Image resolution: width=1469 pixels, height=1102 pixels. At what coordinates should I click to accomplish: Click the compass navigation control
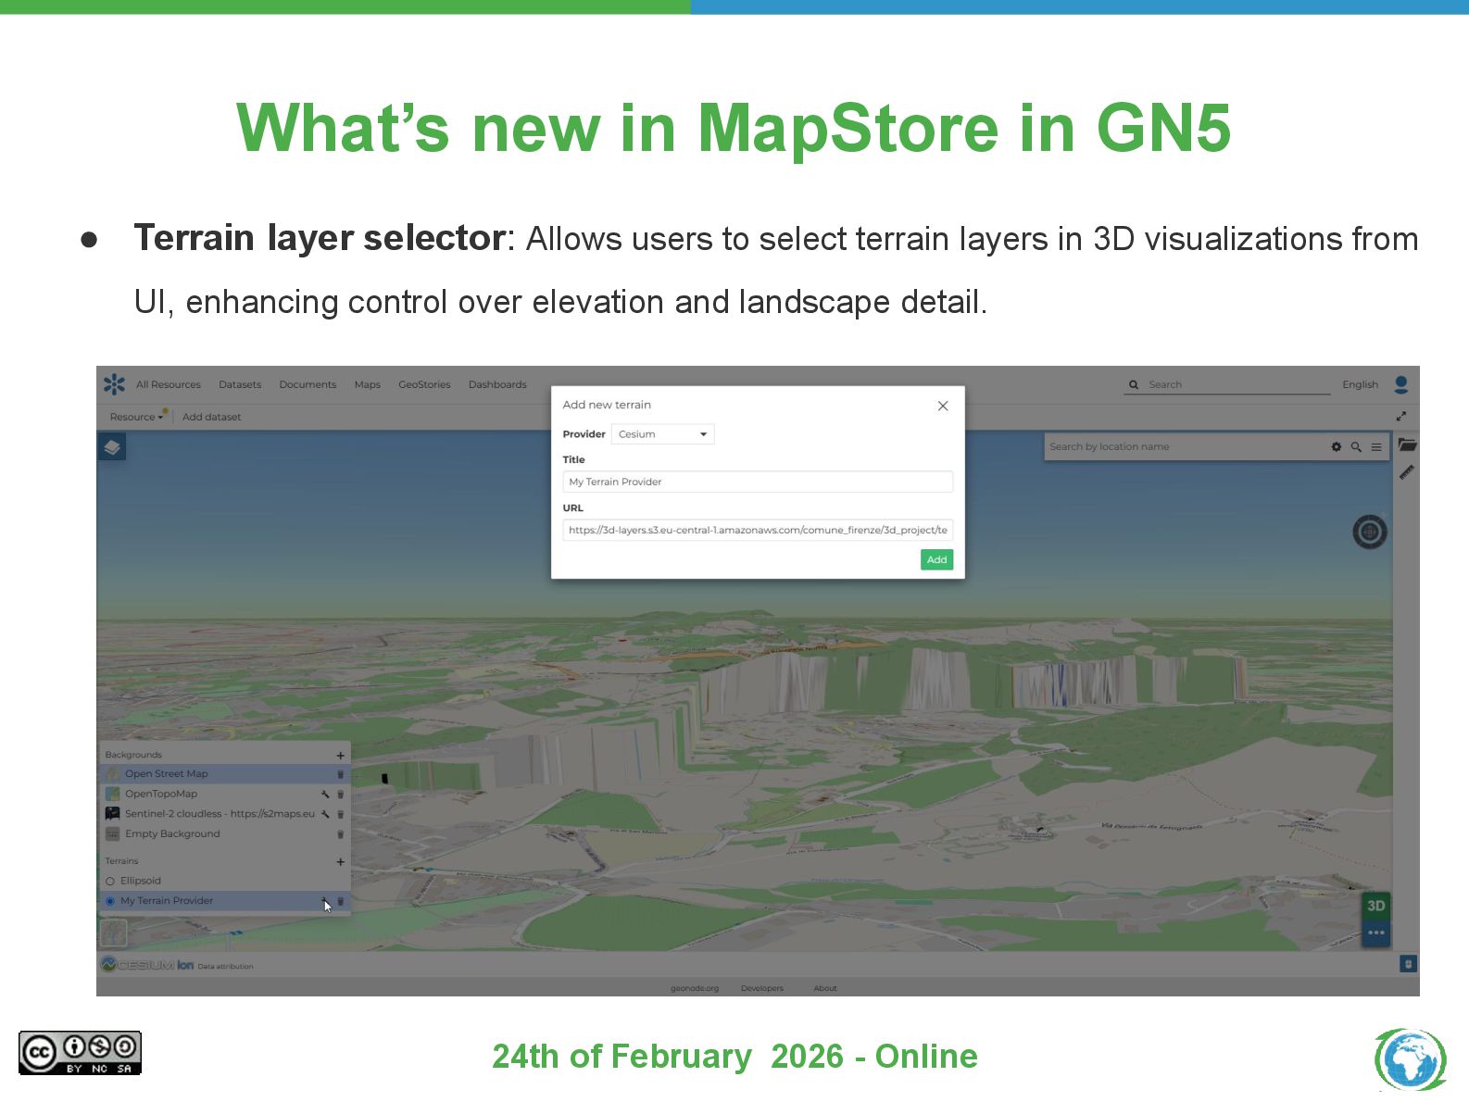[x=1369, y=532]
